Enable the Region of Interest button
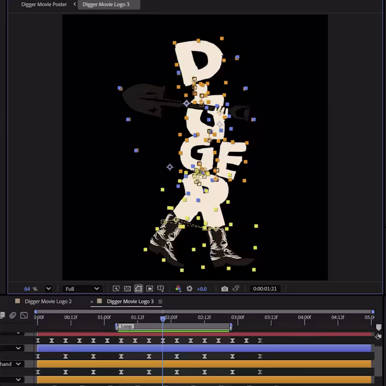Viewport: 386px width, 386px height. [x=150, y=289]
